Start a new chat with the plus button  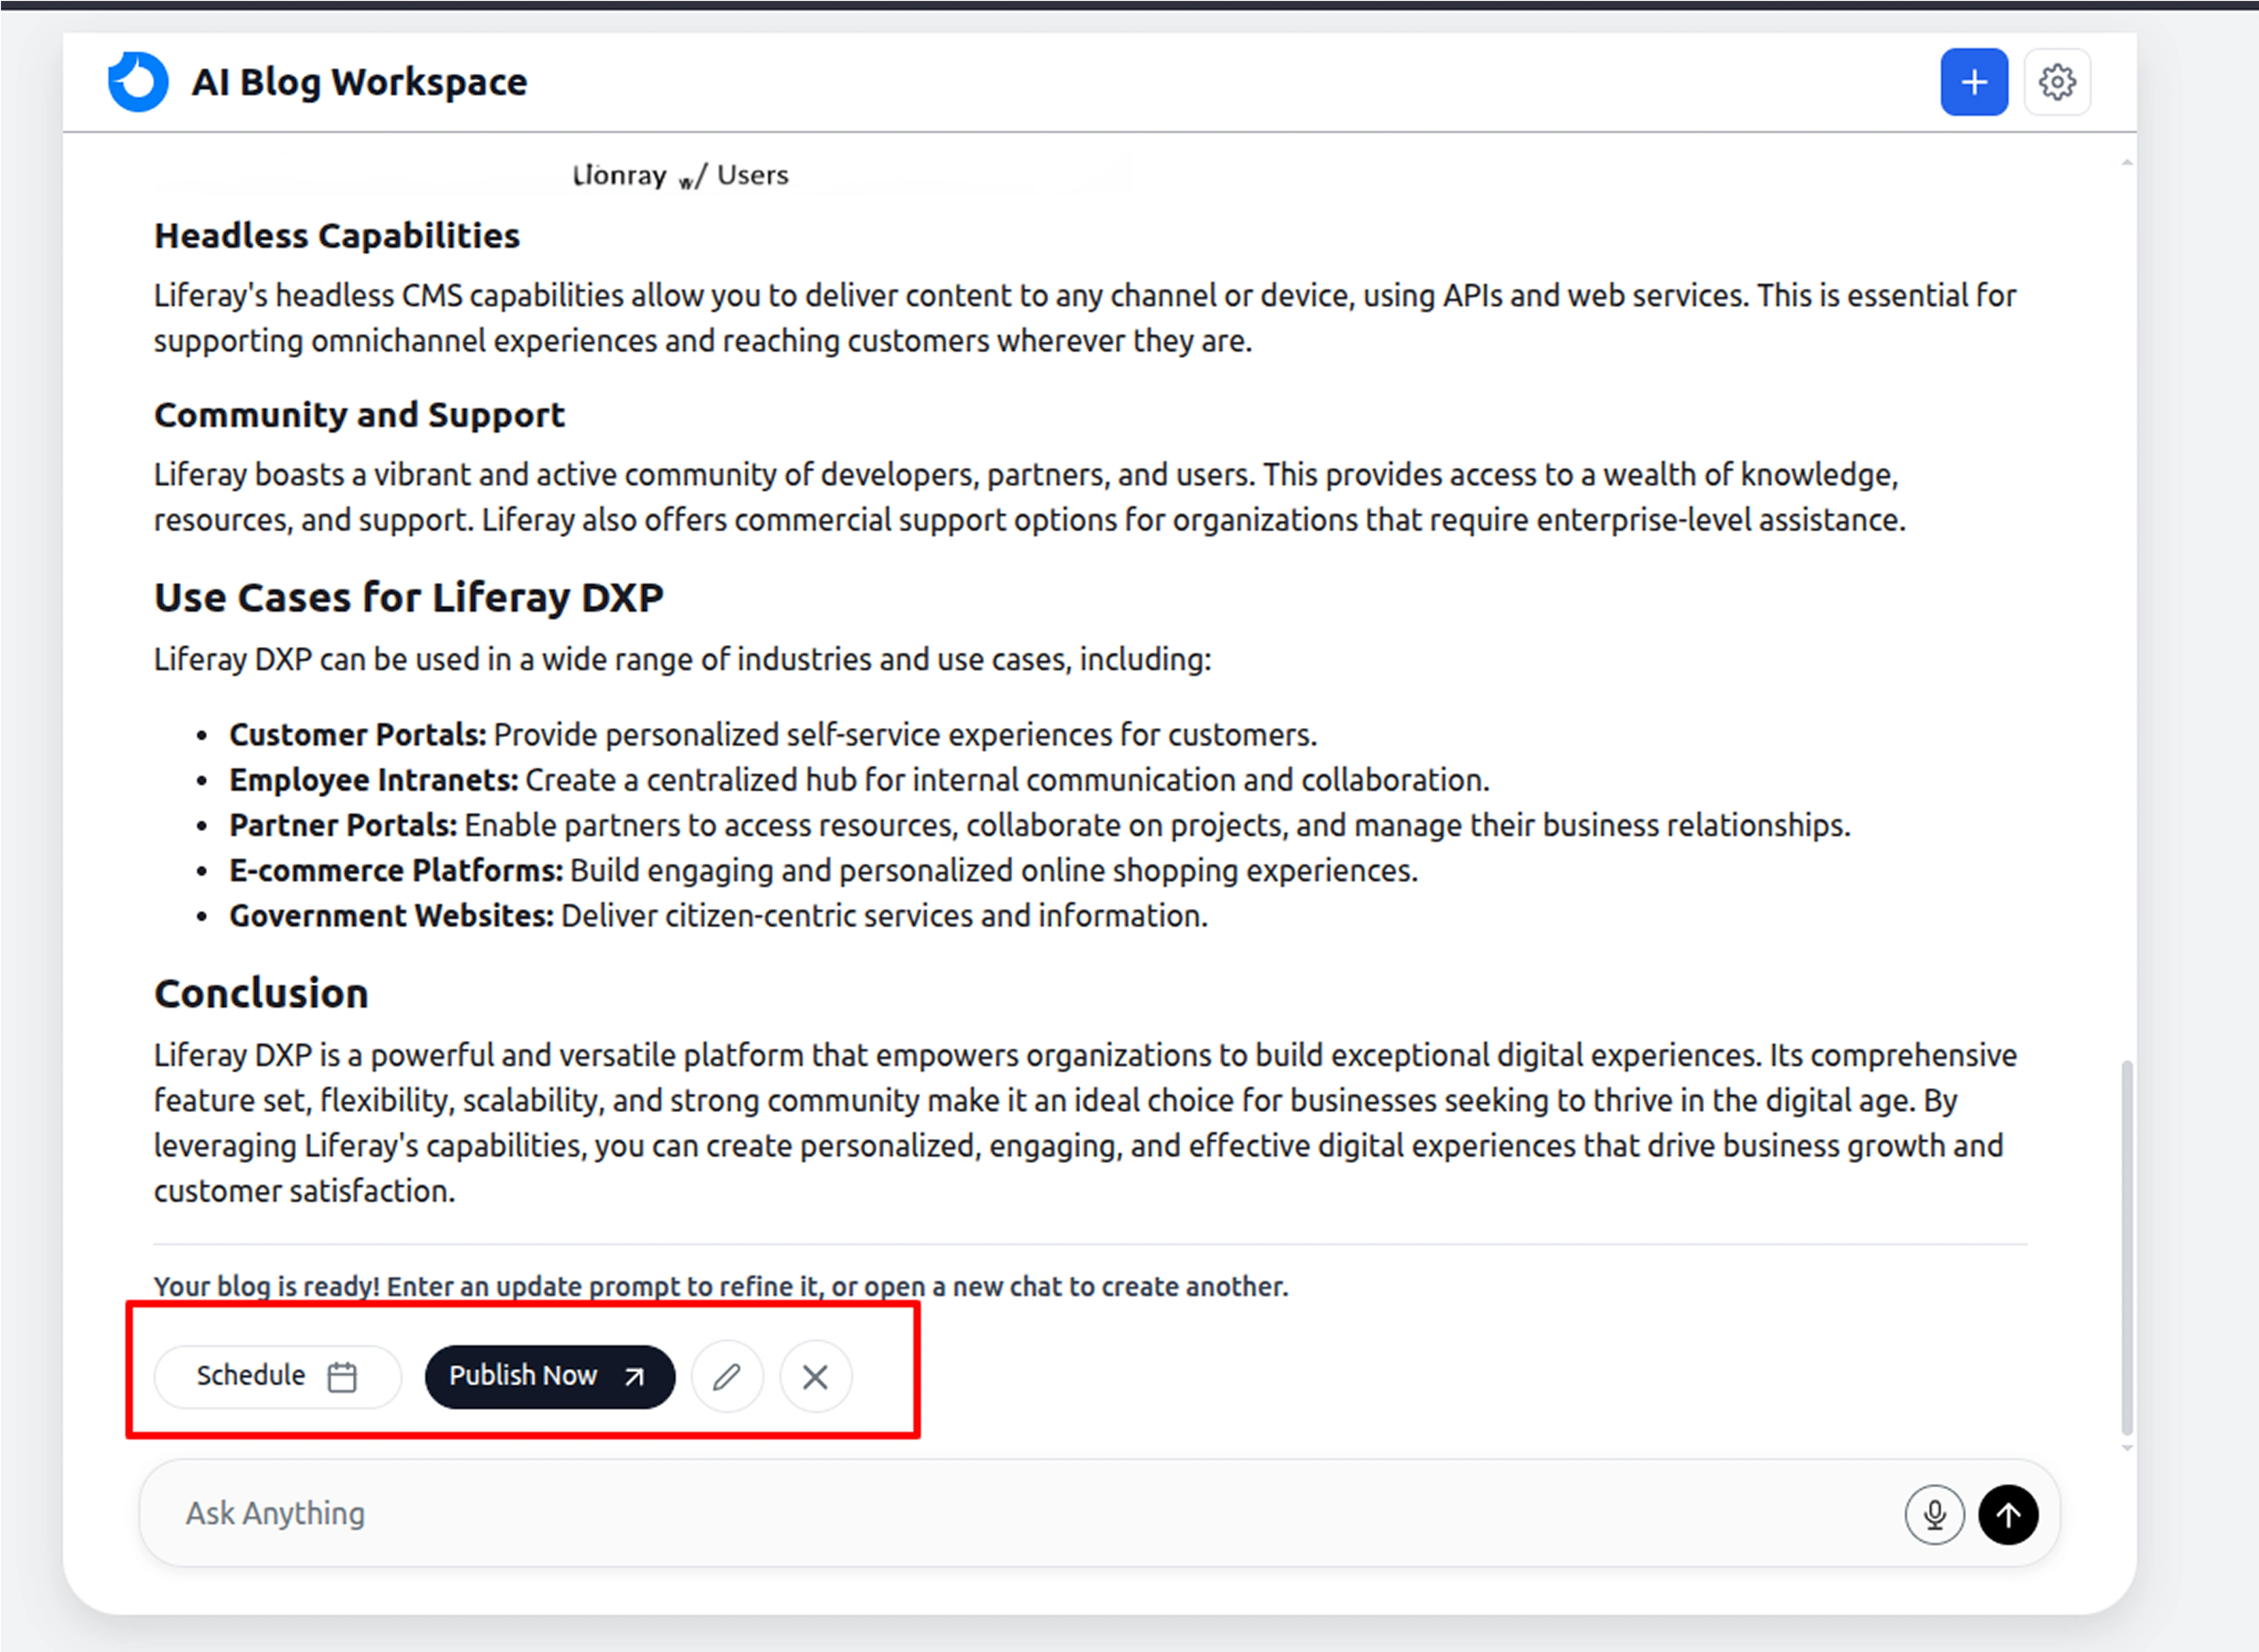coord(1974,82)
